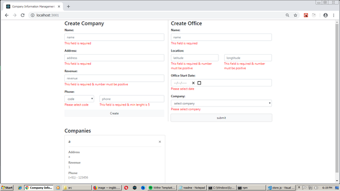Focus the Revenue input field
This screenshot has height=191, width=340.
(114, 78)
